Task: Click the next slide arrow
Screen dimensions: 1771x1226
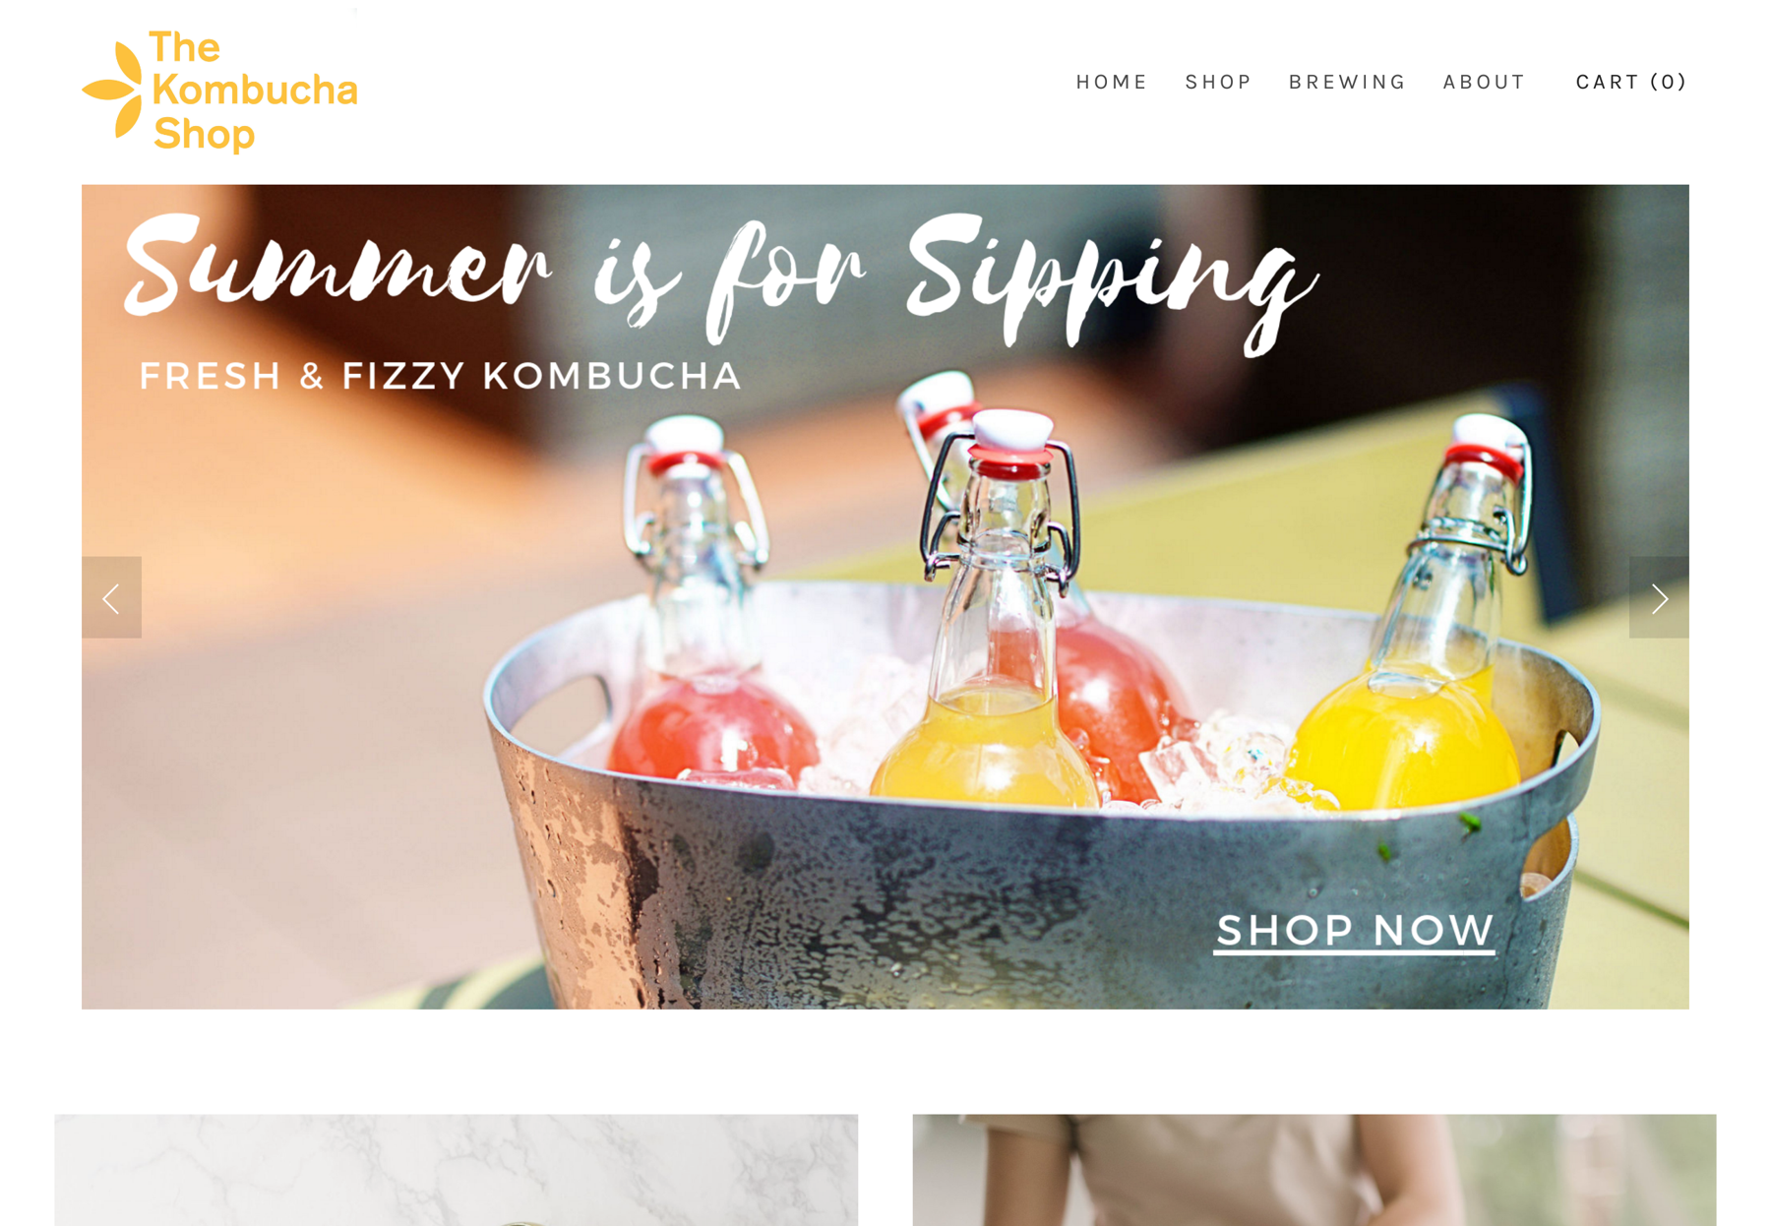Action: click(1659, 597)
